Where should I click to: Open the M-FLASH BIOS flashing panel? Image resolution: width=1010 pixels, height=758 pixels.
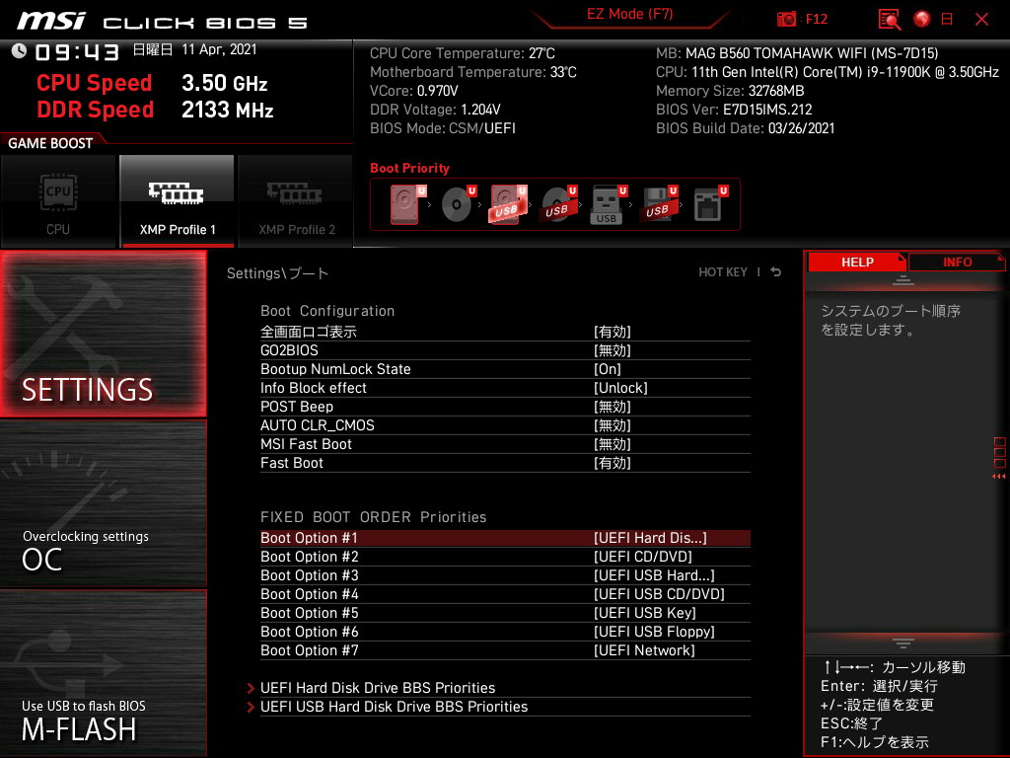(x=103, y=672)
